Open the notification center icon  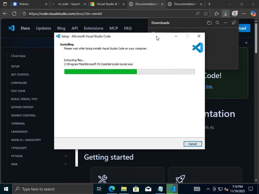point(251,189)
